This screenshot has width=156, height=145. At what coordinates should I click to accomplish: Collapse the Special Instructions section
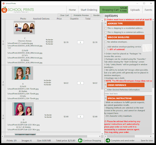[x=105, y=98]
